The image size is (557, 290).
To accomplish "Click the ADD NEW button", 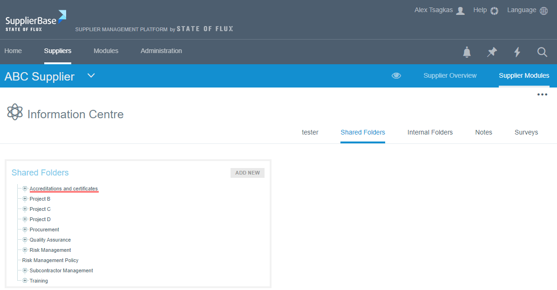I will tap(247, 173).
